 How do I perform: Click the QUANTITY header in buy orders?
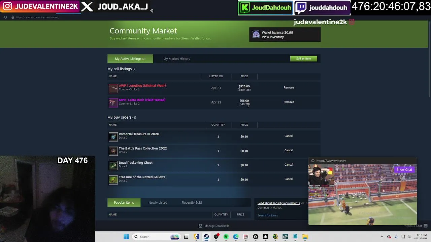click(x=218, y=125)
